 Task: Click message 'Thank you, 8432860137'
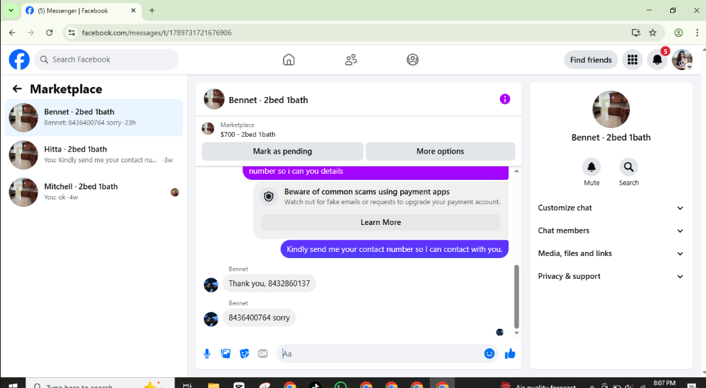269,284
